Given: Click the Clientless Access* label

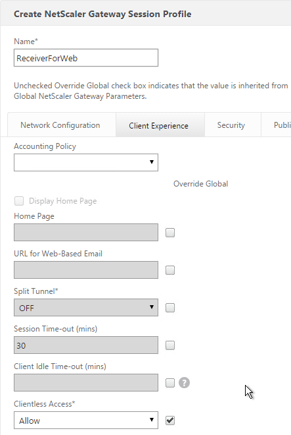Looking at the screenshot, I should pyautogui.click(x=45, y=403).
